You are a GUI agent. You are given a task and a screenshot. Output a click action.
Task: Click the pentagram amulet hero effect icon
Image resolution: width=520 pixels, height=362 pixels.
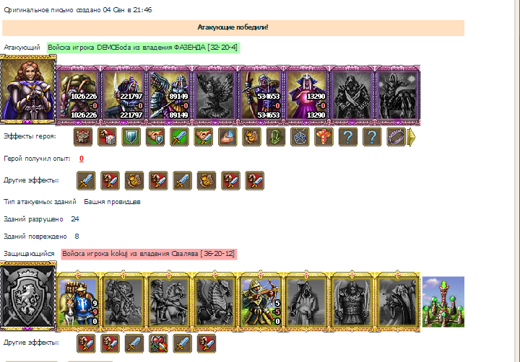pos(300,136)
